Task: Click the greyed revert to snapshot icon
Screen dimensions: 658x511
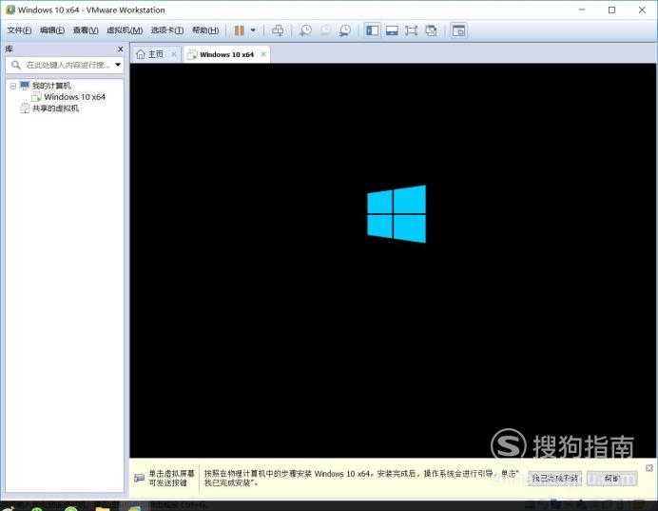Action: point(325,30)
